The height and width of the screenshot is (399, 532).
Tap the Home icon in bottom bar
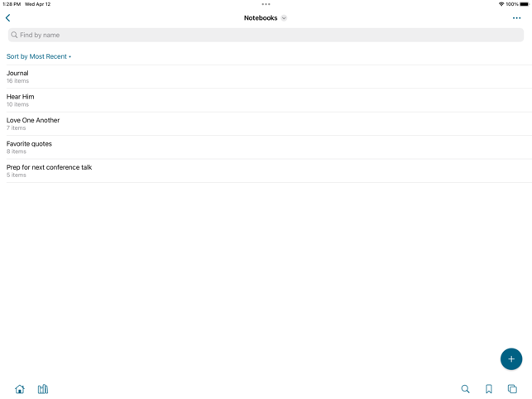20,389
